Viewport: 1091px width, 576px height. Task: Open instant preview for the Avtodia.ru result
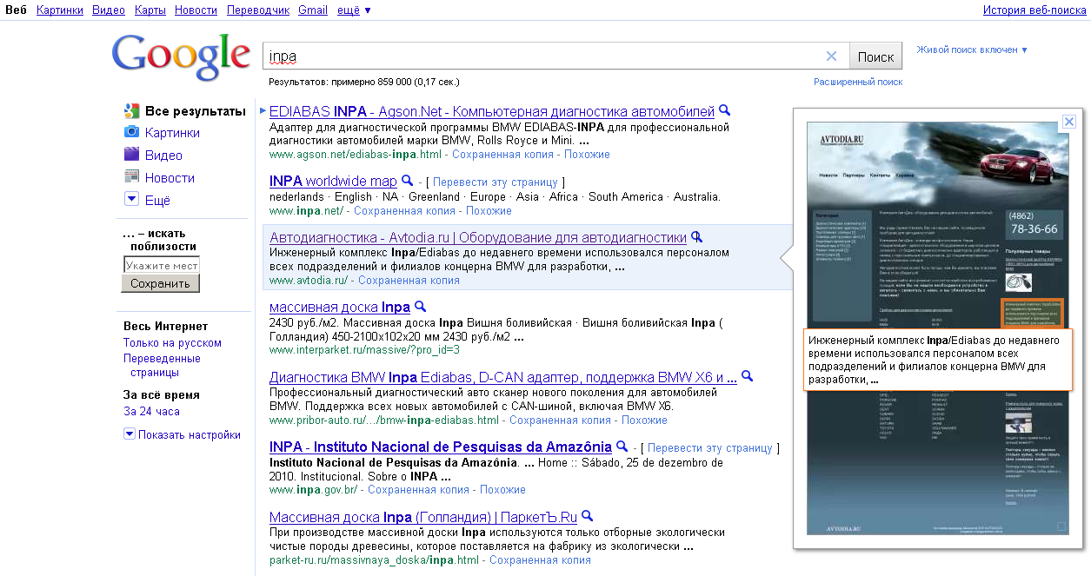pos(695,236)
